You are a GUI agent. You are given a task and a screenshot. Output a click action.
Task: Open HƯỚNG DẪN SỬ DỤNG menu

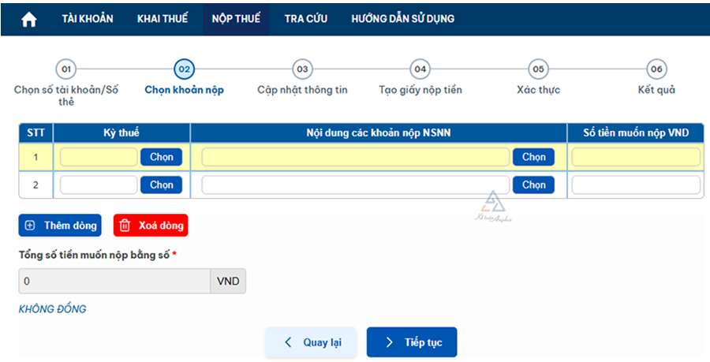click(x=402, y=19)
